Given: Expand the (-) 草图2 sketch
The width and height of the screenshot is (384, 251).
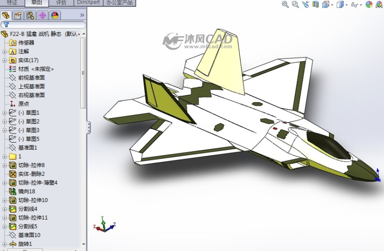Looking at the screenshot, I should [4, 122].
